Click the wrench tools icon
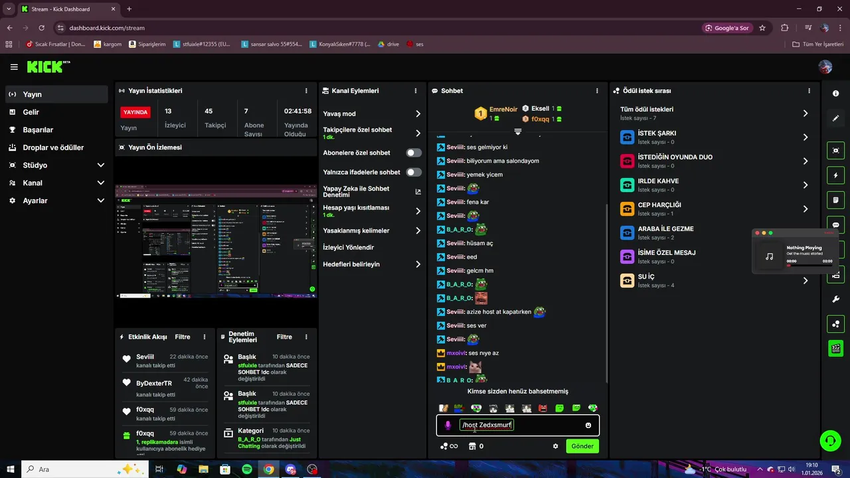 836,299
